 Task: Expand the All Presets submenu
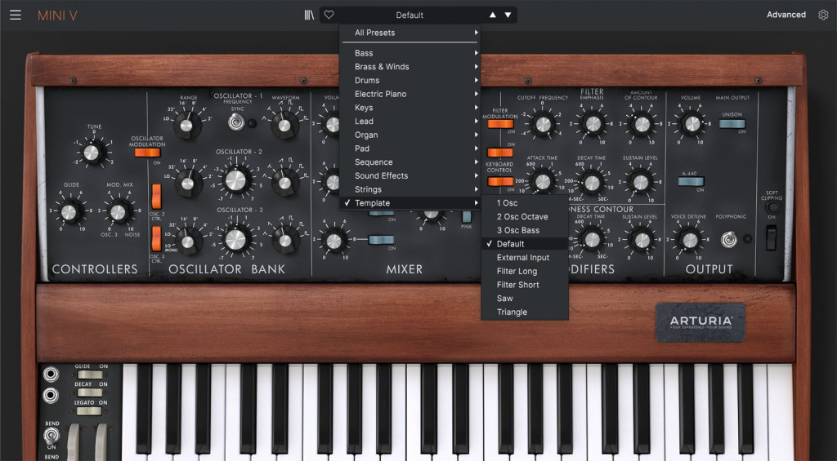[410, 33]
